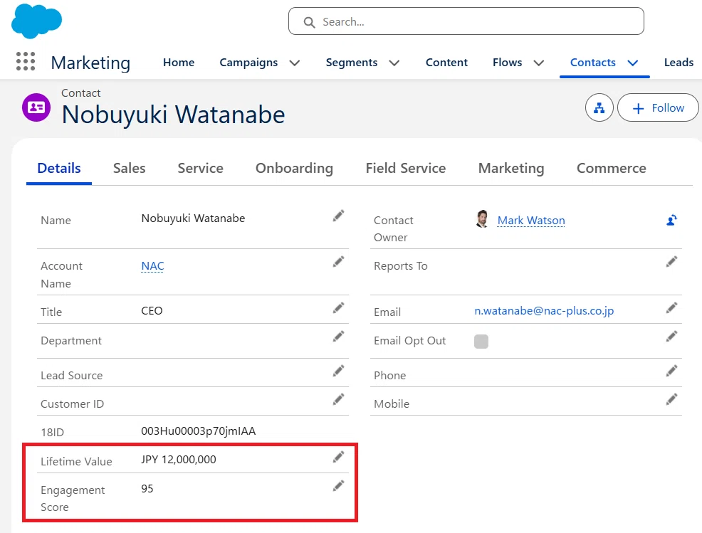Edit the Name field pencil
702x533 pixels.
tap(338, 216)
